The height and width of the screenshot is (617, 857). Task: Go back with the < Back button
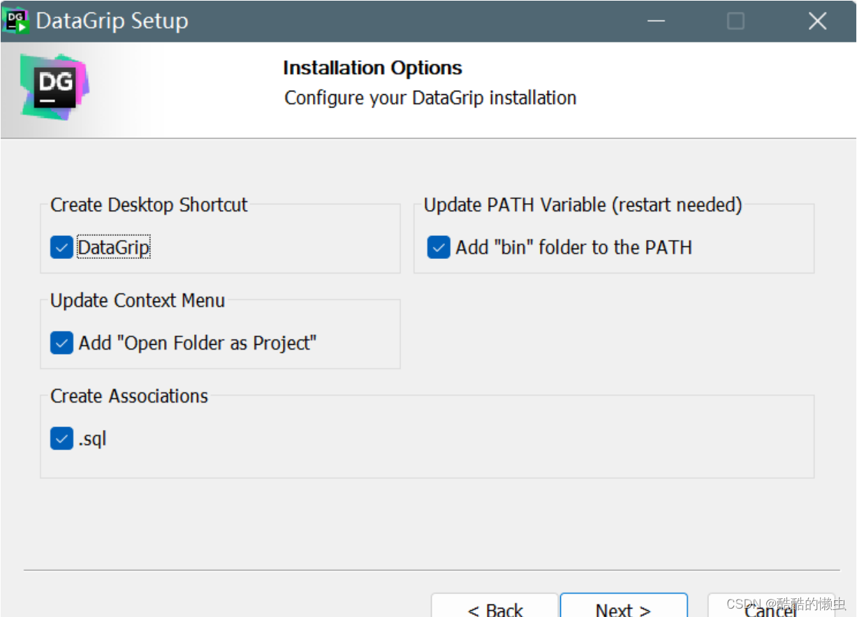pyautogui.click(x=495, y=607)
